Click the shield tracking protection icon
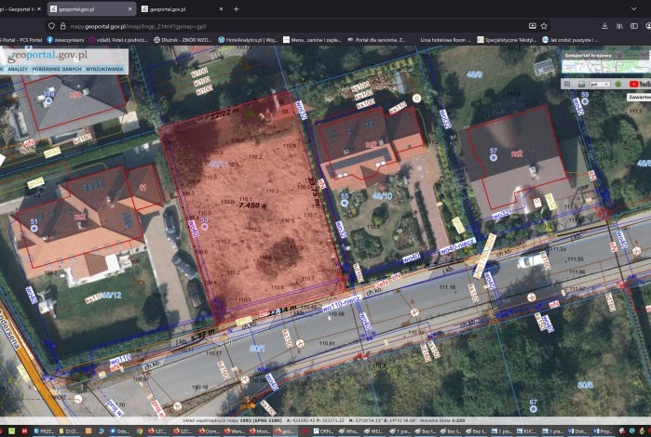 coord(50,26)
